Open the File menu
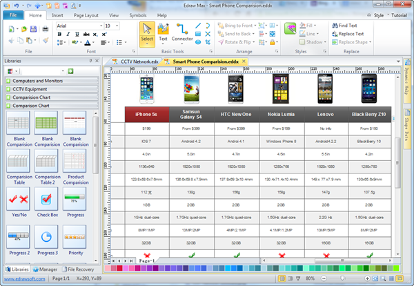This screenshot has height=286, width=414. click(14, 15)
